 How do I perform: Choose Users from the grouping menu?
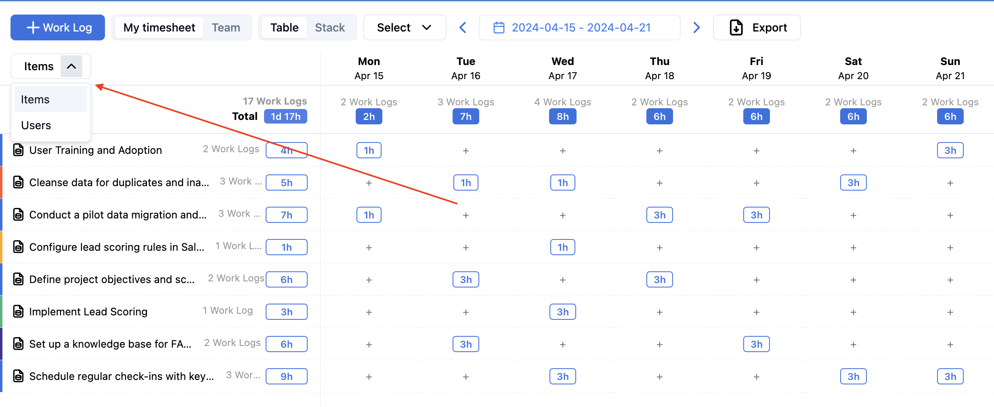coord(36,125)
